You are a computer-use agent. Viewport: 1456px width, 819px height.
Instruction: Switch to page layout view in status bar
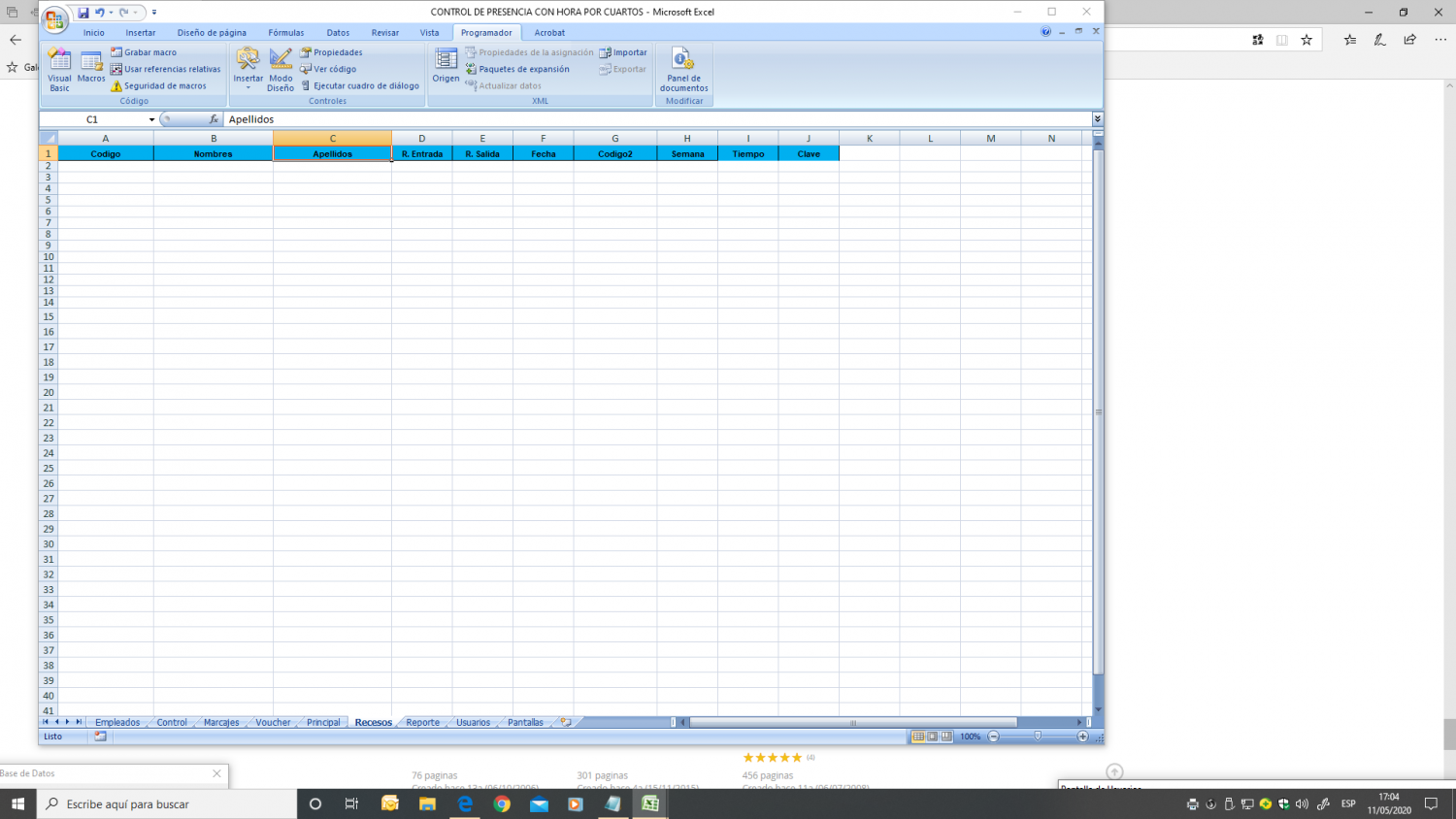click(x=932, y=737)
